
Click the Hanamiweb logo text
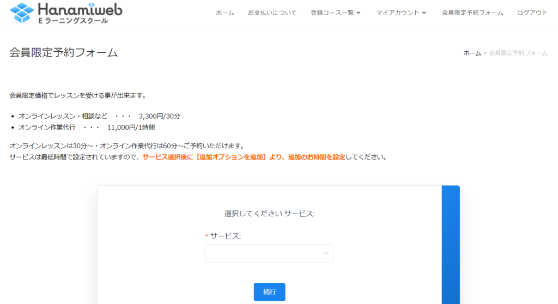point(80,9)
